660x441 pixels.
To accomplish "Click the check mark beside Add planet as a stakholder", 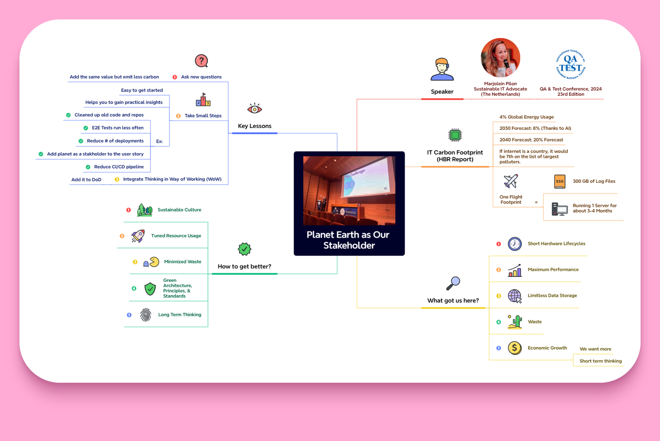I will click(41, 154).
